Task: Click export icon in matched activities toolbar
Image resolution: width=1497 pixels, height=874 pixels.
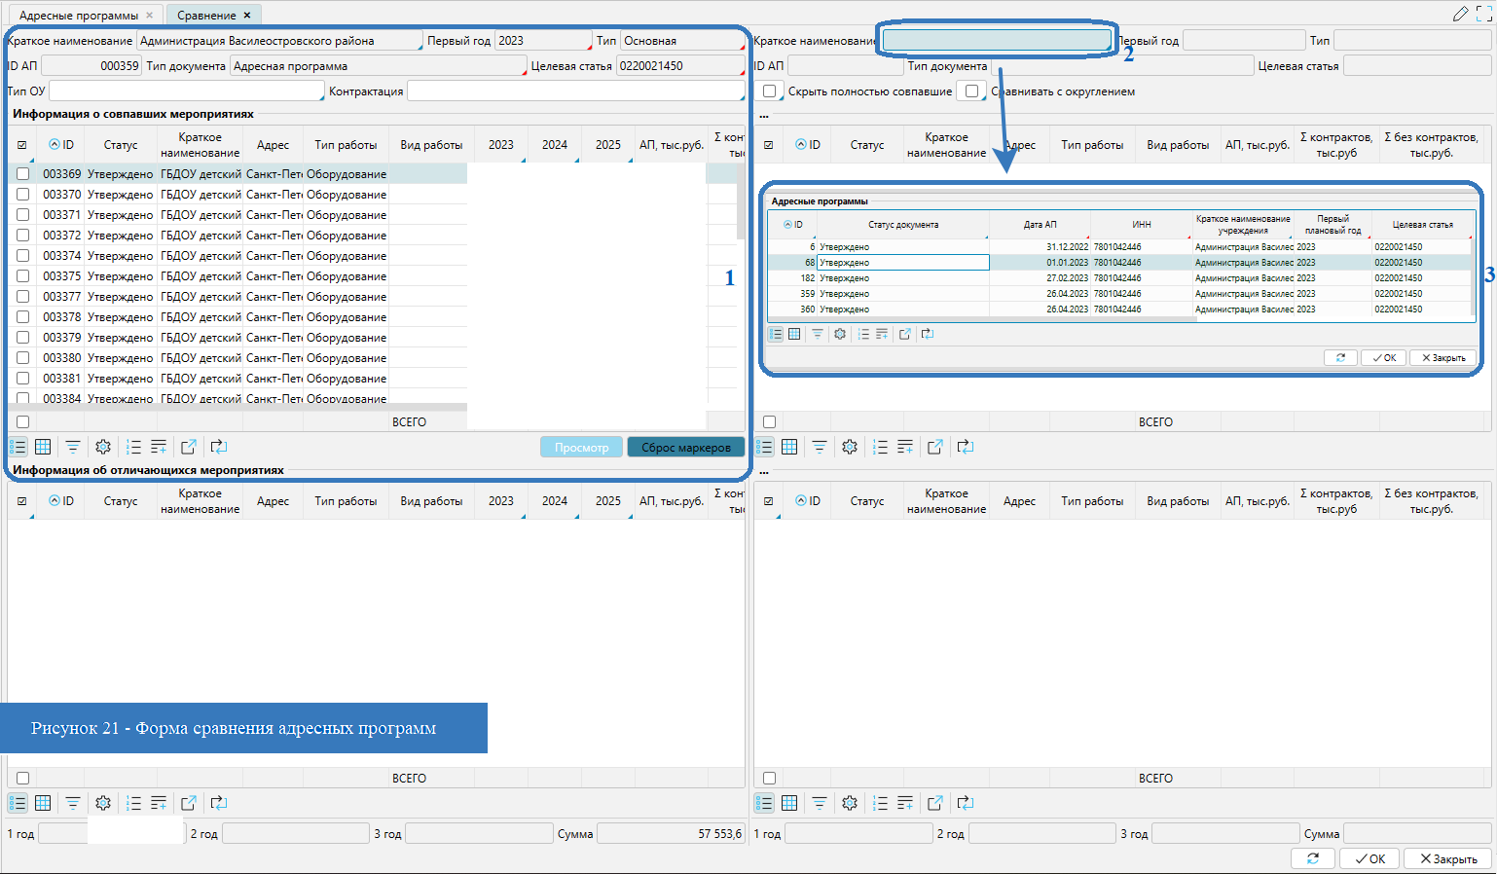Action: coord(189,447)
